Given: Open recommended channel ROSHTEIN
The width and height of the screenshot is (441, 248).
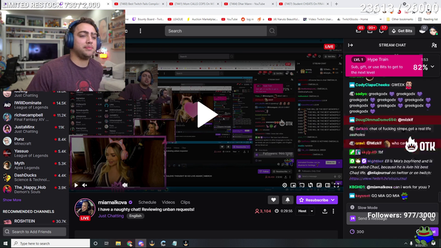Looking at the screenshot, I should point(34,221).
